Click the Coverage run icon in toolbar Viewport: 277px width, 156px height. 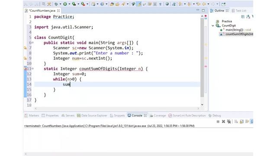[74, 4]
